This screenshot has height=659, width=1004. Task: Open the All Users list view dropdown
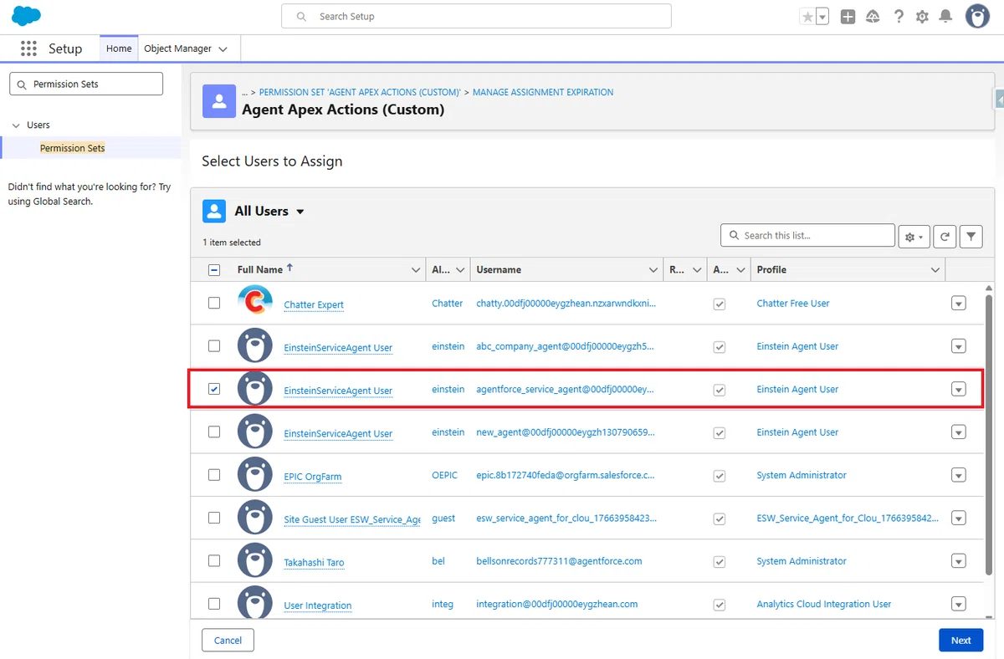tap(300, 212)
